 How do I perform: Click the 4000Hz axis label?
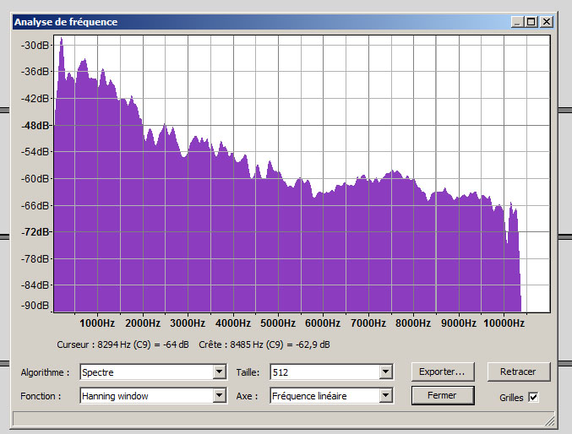pos(233,323)
